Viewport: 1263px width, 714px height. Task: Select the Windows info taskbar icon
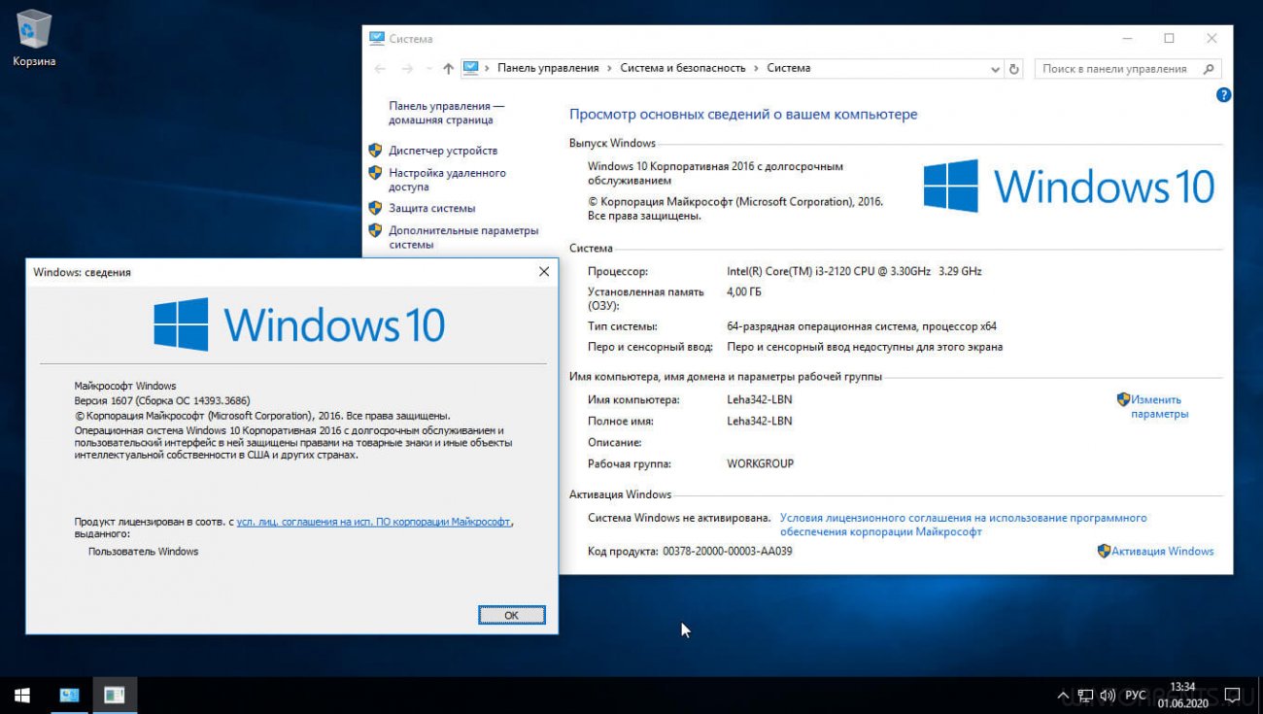[x=115, y=696]
